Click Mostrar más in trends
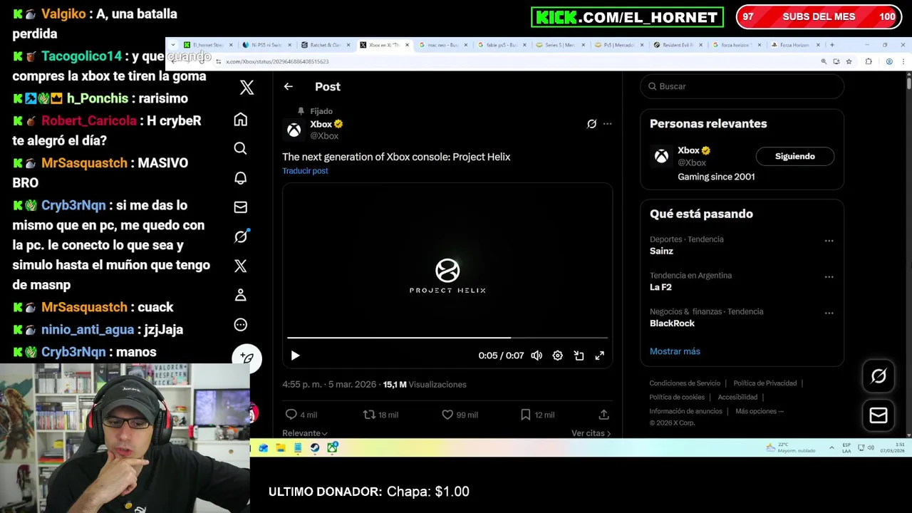The width and height of the screenshot is (912, 513). [x=675, y=351]
